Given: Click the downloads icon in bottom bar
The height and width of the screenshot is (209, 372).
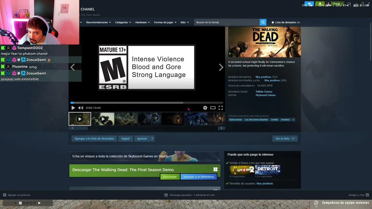Looking at the screenshot, I should pos(166,195).
